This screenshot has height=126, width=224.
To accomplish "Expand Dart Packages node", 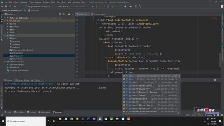I will click(x=7, y=64).
